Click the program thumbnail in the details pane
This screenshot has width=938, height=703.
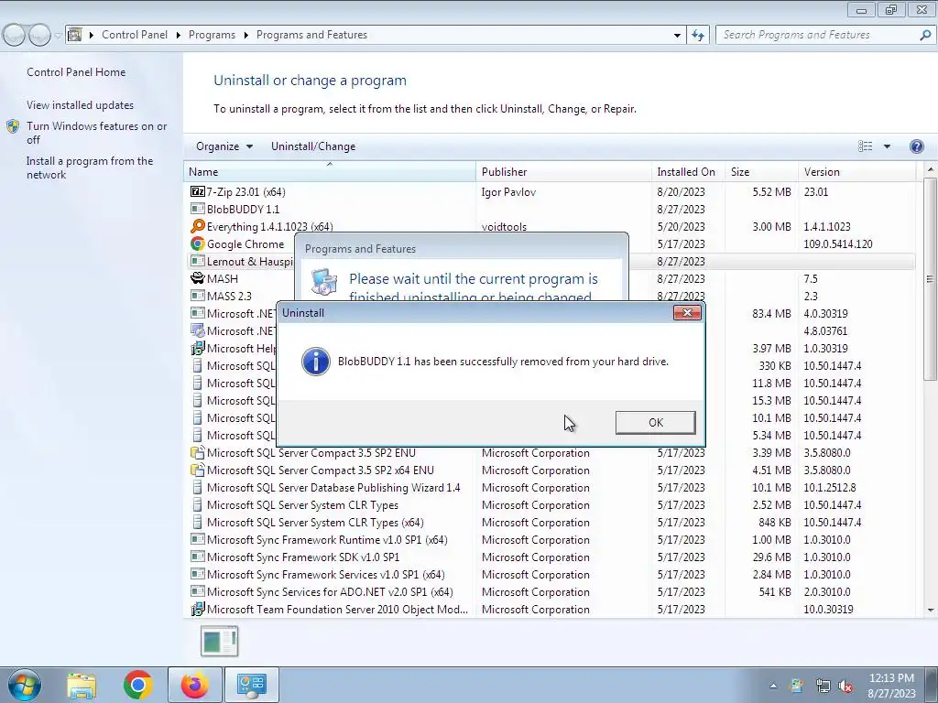pos(220,641)
